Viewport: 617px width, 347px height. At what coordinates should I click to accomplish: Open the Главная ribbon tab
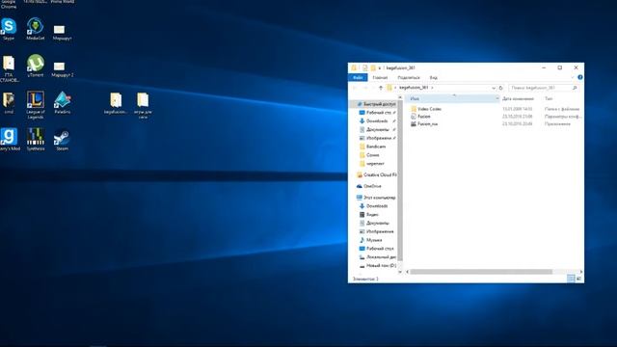[380, 77]
